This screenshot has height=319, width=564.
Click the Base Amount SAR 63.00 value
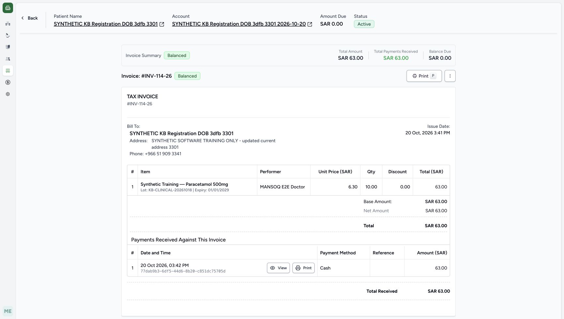coord(436,202)
